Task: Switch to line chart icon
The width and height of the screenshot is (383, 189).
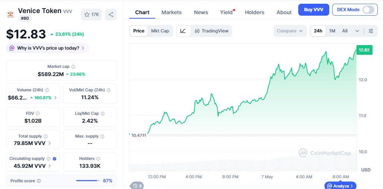Action: coord(183,31)
